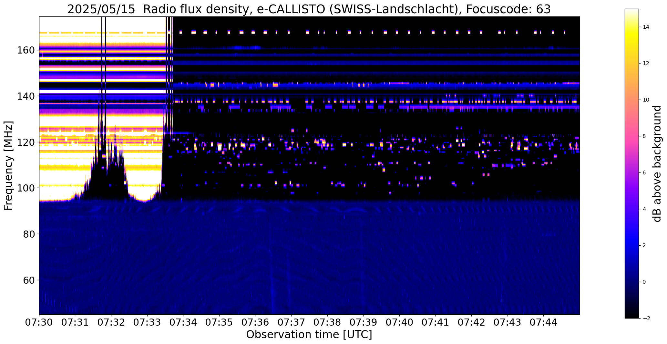Click the 07:30 time tick label
Screen dimensions: 667x344
[39, 322]
